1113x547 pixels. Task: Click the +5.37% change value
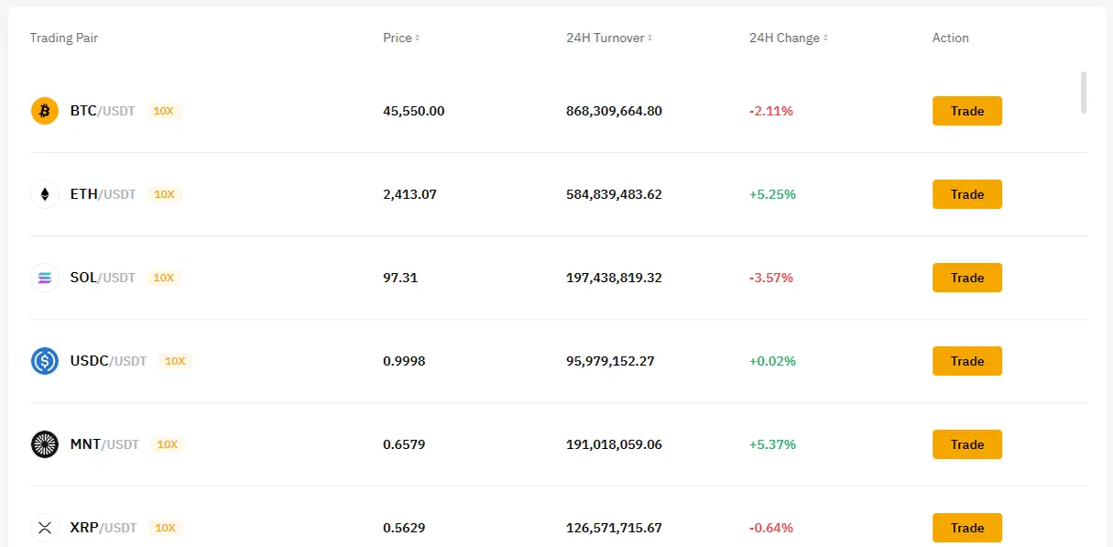[773, 444]
